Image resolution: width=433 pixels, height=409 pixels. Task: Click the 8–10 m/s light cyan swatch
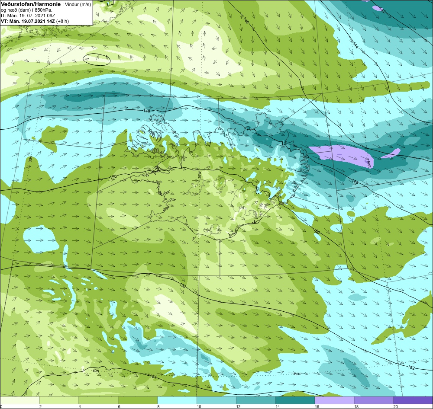pyautogui.click(x=177, y=400)
